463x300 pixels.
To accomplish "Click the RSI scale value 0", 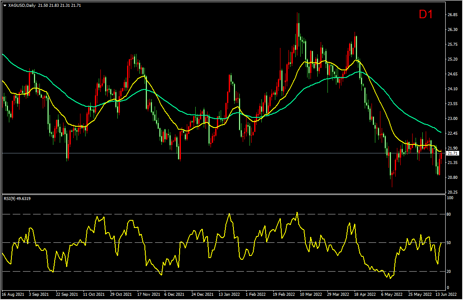I will pyautogui.click(x=448, y=288).
